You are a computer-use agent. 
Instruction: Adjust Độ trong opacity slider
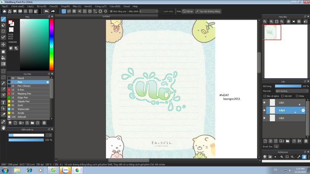pyautogui.click(x=288, y=86)
